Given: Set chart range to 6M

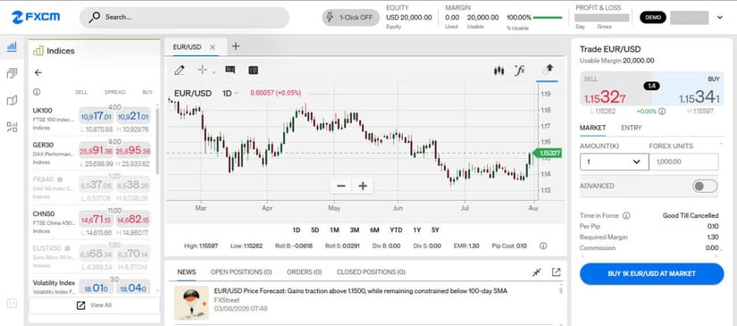Looking at the screenshot, I should tap(374, 230).
